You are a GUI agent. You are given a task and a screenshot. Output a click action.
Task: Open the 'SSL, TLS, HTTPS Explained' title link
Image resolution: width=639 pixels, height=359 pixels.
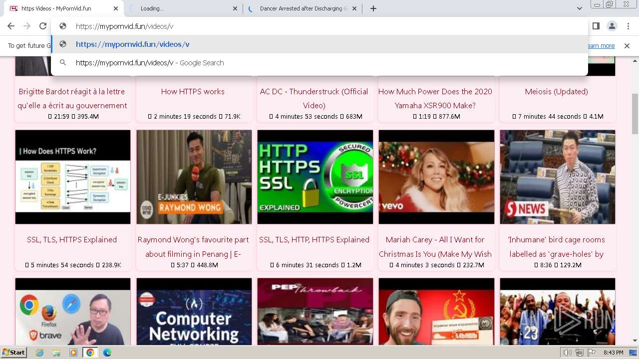pyautogui.click(x=72, y=240)
